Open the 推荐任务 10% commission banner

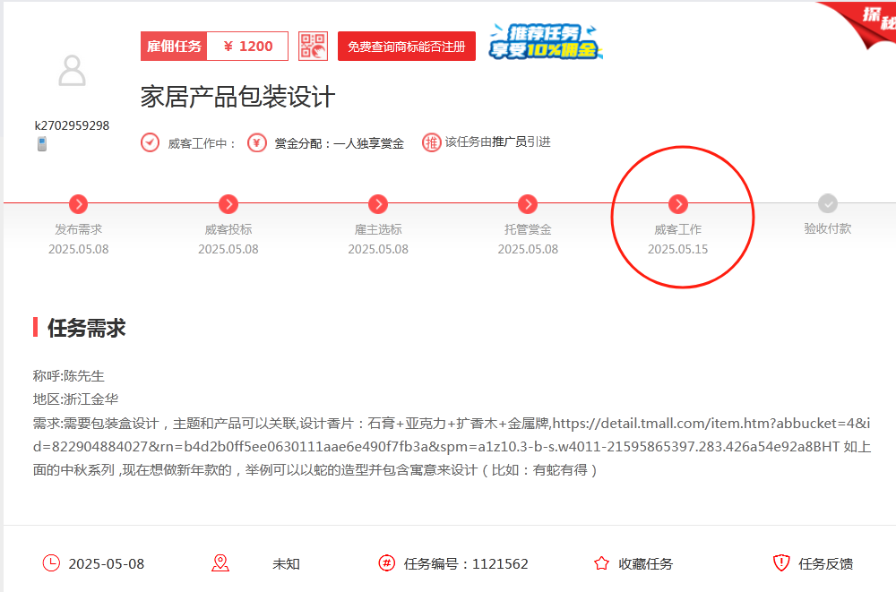(546, 42)
